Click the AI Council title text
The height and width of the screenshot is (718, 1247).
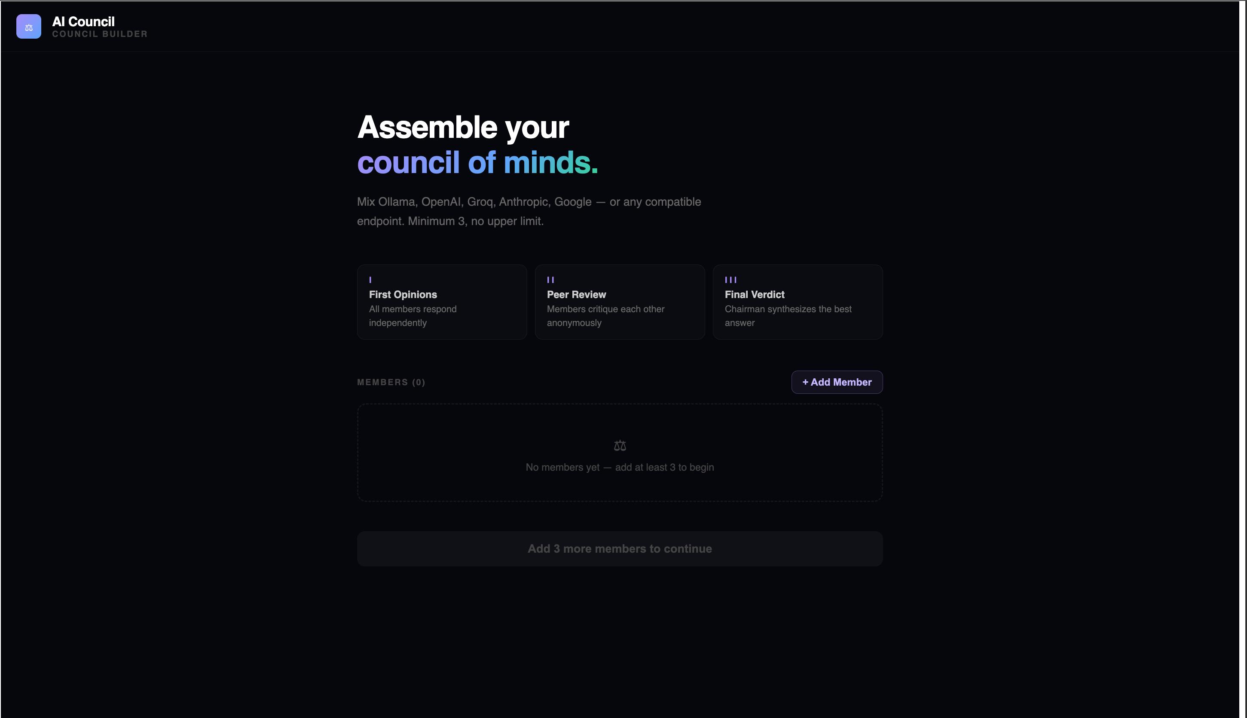click(x=83, y=22)
